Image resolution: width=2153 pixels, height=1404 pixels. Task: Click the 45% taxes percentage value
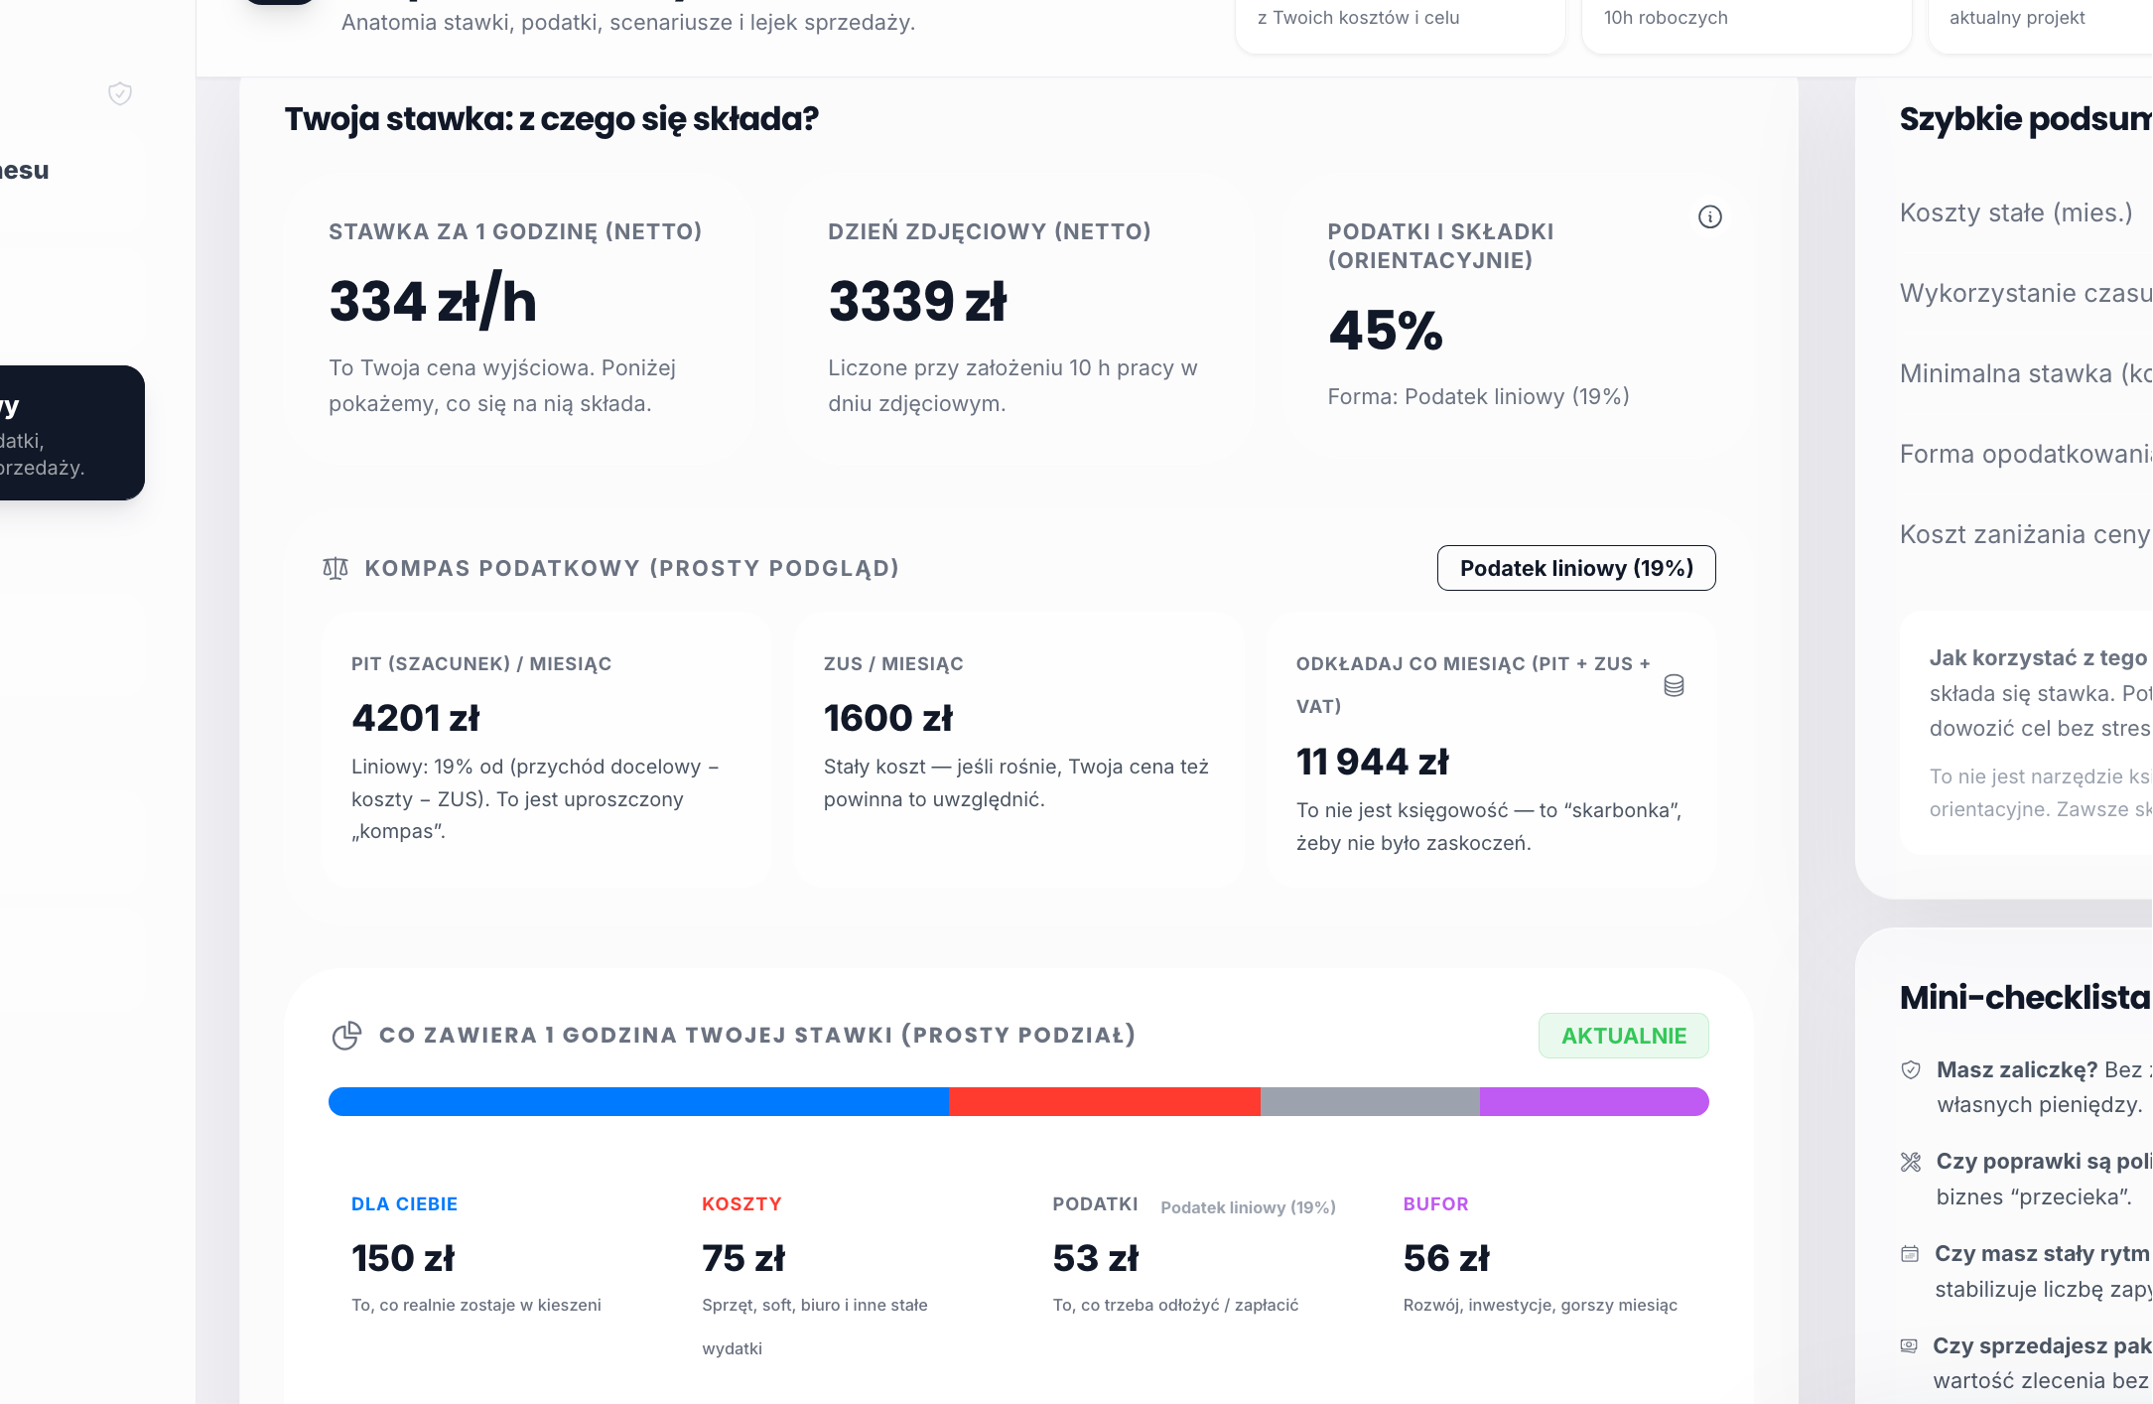(x=1386, y=330)
